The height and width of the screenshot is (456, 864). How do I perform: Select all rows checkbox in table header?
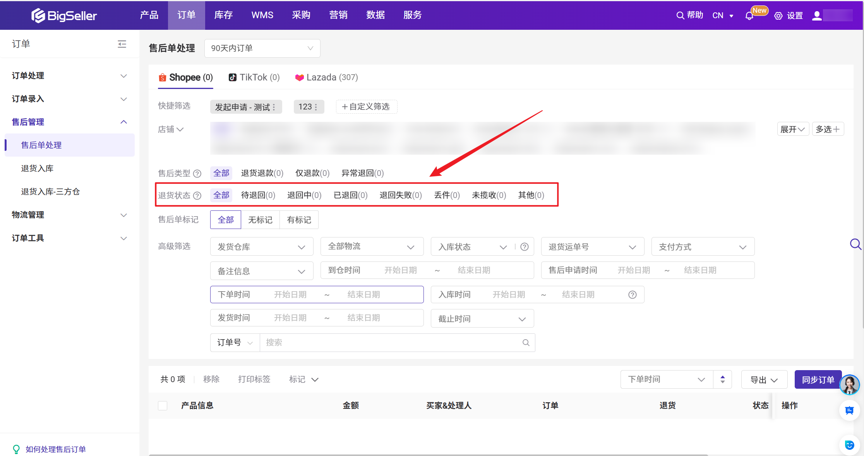163,406
